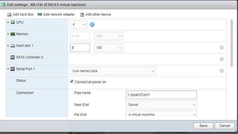
Task: Remove Serial Port 1 with its X icon
Action: pyautogui.click(x=222, y=71)
